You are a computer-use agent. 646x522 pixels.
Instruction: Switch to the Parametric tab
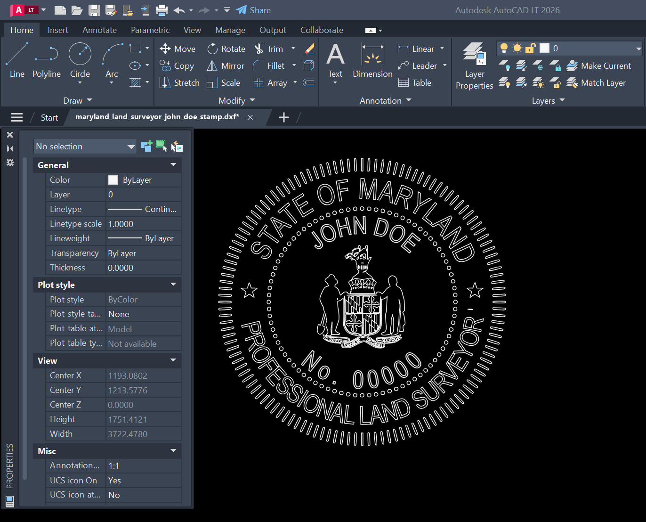click(x=150, y=30)
